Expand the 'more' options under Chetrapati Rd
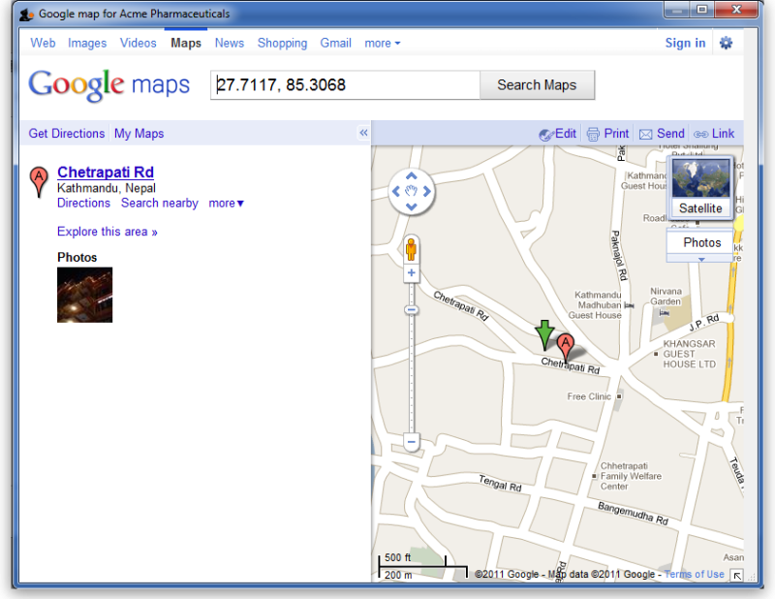The height and width of the screenshot is (599, 775). pos(226,203)
